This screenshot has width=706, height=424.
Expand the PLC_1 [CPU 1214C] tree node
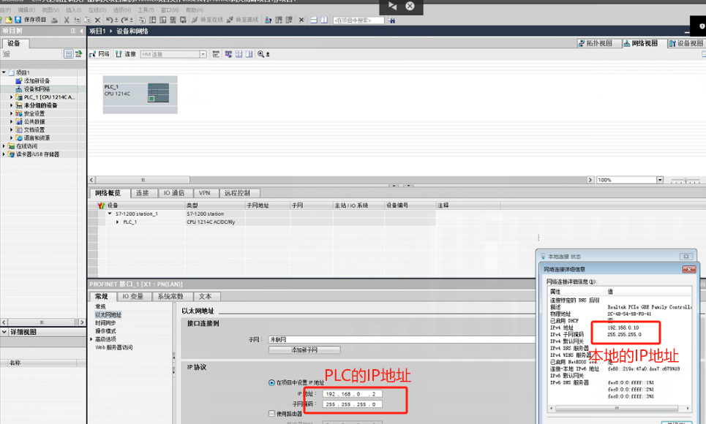click(x=12, y=96)
